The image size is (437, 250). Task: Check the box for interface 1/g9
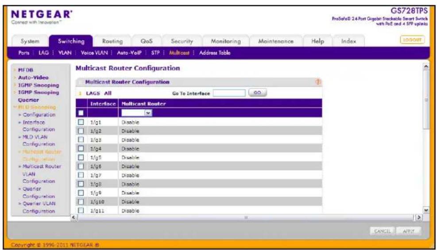[81, 192]
